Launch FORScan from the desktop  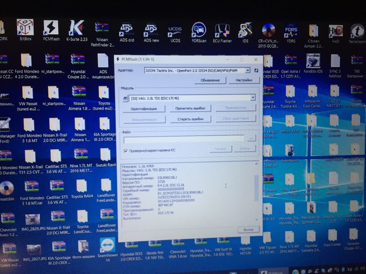[199, 31]
